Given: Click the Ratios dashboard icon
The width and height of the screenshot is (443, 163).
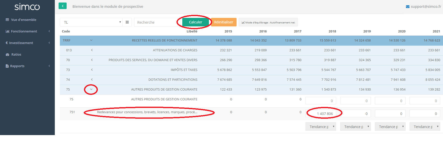Looking at the screenshot, I should (7, 55).
